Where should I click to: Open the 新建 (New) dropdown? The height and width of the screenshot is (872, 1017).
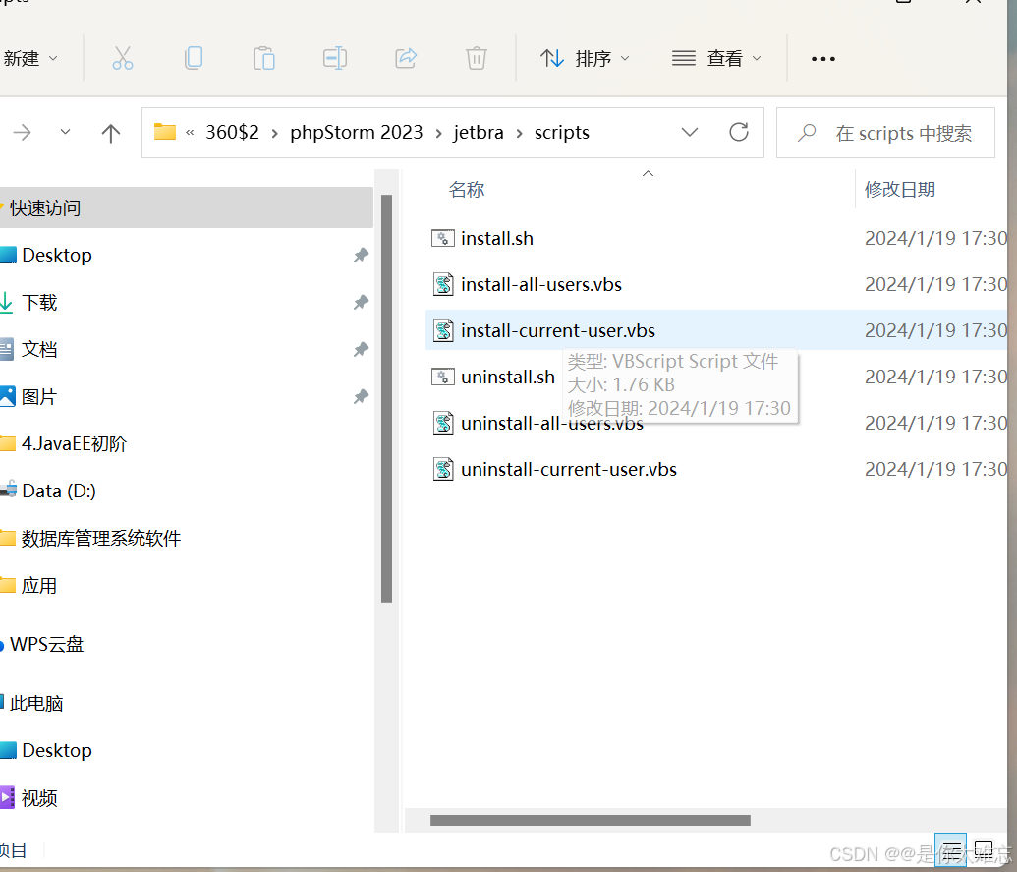29,58
